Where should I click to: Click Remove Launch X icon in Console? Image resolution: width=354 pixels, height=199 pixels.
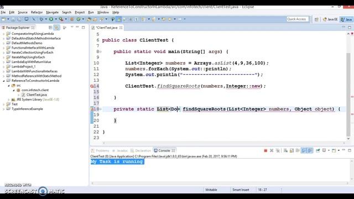point(272,150)
